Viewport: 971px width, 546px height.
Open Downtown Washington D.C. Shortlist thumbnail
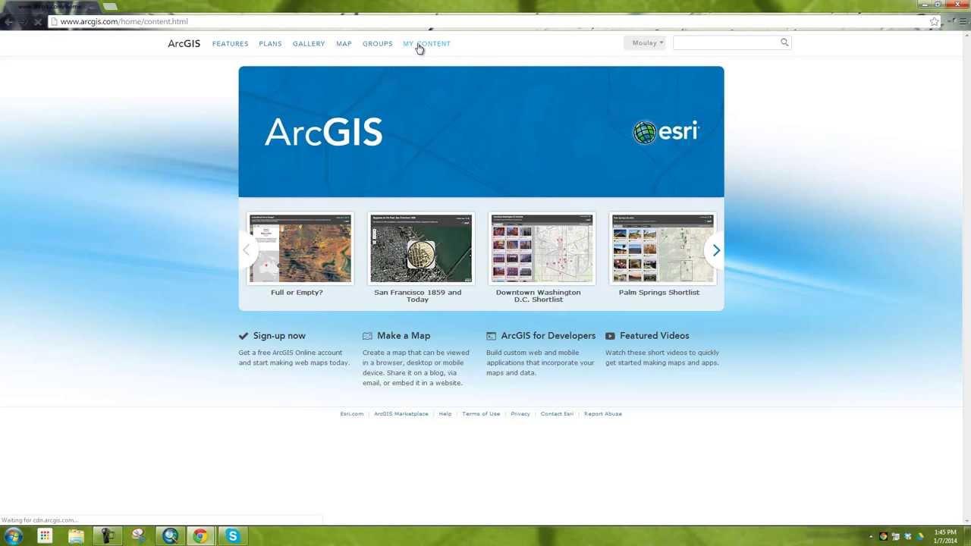click(542, 248)
